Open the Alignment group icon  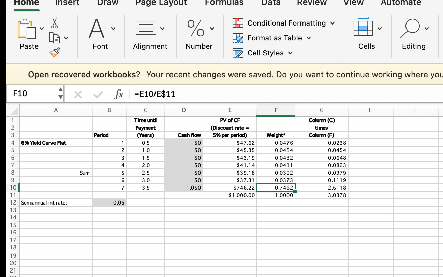pos(145,28)
